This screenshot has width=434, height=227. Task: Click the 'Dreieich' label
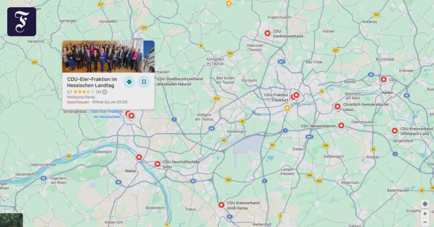point(299,149)
